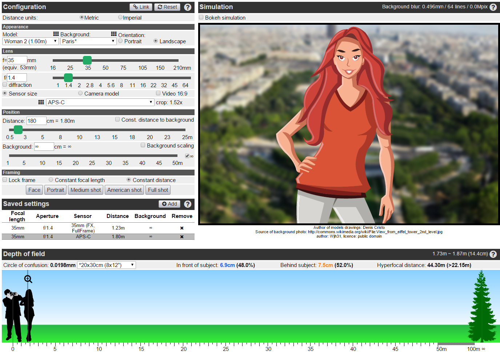The height and width of the screenshot is (352, 500).
Task: Enable the Bokeh simulation checkbox
Action: tap(201, 17)
